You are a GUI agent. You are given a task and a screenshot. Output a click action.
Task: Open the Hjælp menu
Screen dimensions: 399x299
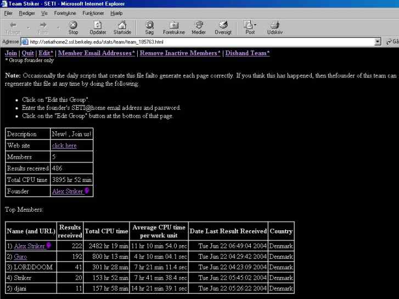click(x=116, y=13)
